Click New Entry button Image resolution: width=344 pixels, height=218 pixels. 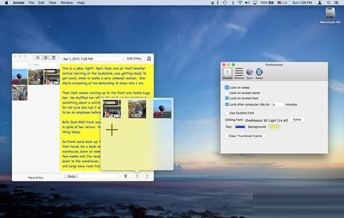click(36, 177)
